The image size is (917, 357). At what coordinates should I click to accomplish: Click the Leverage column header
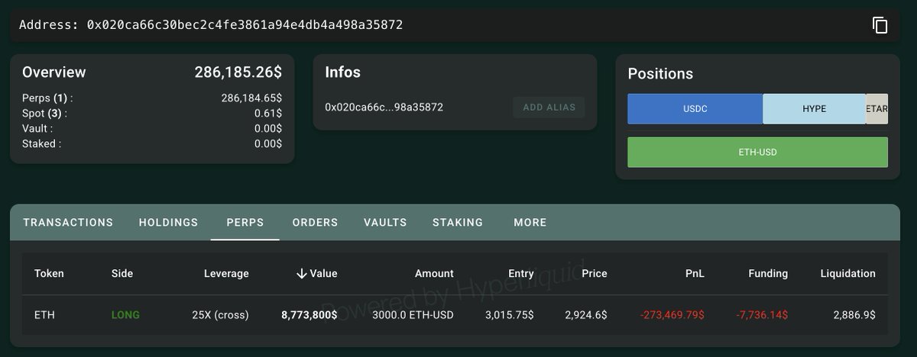[226, 273]
